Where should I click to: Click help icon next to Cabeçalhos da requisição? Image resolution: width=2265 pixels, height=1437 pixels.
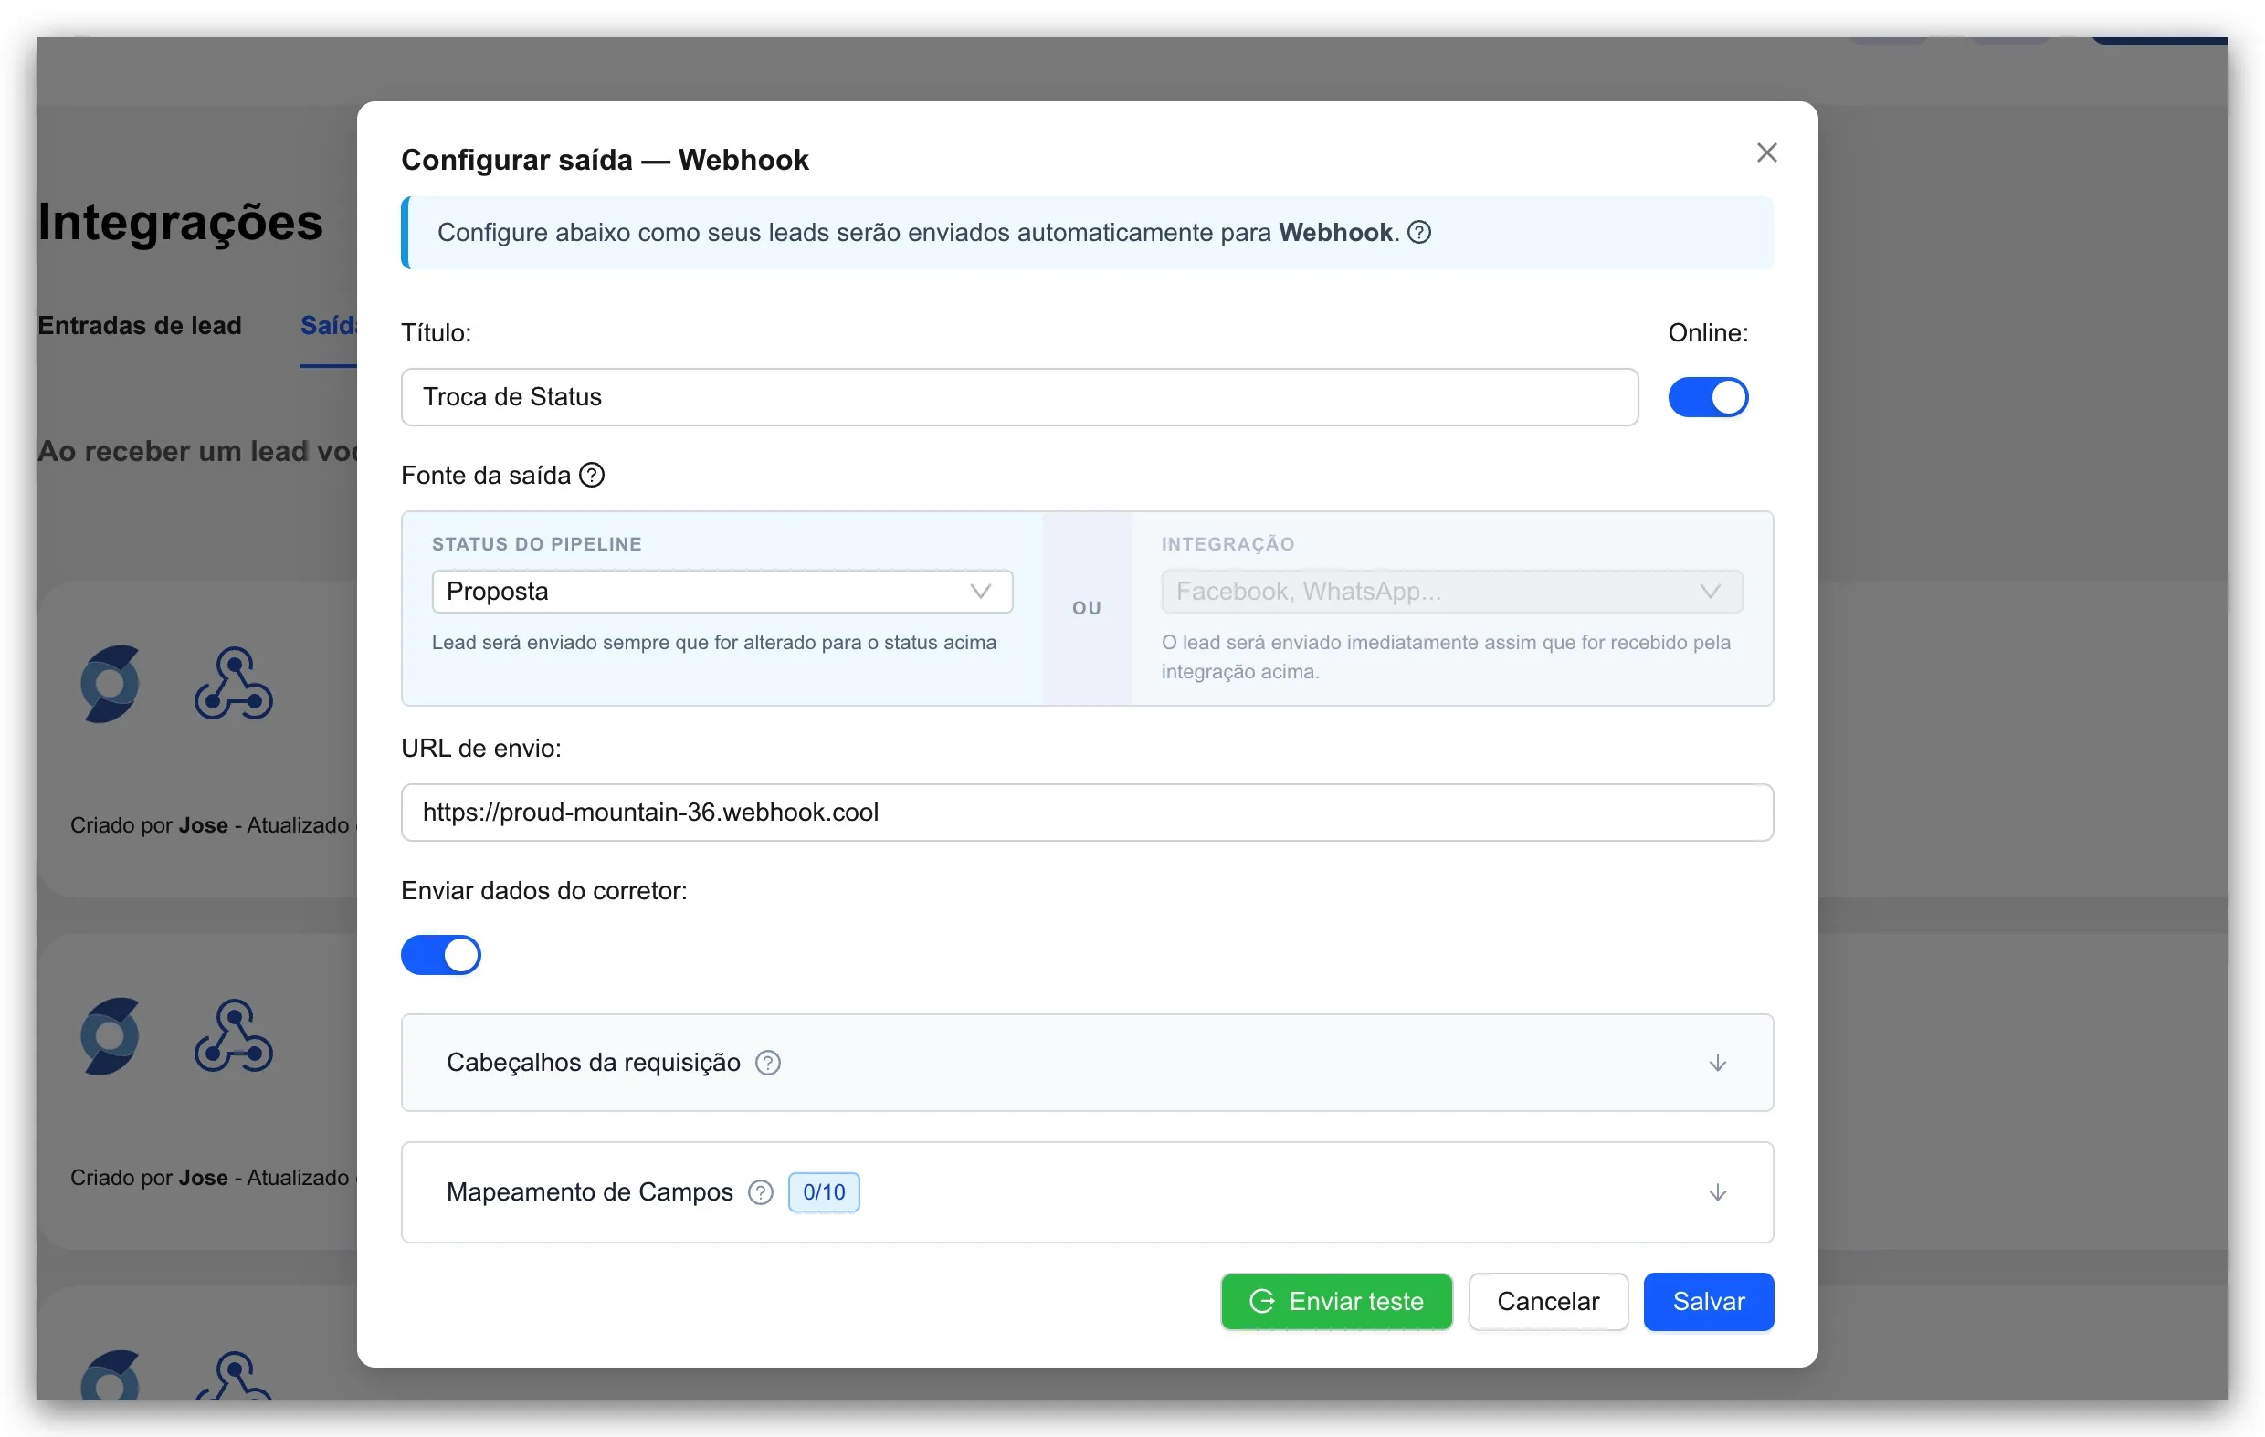(767, 1063)
